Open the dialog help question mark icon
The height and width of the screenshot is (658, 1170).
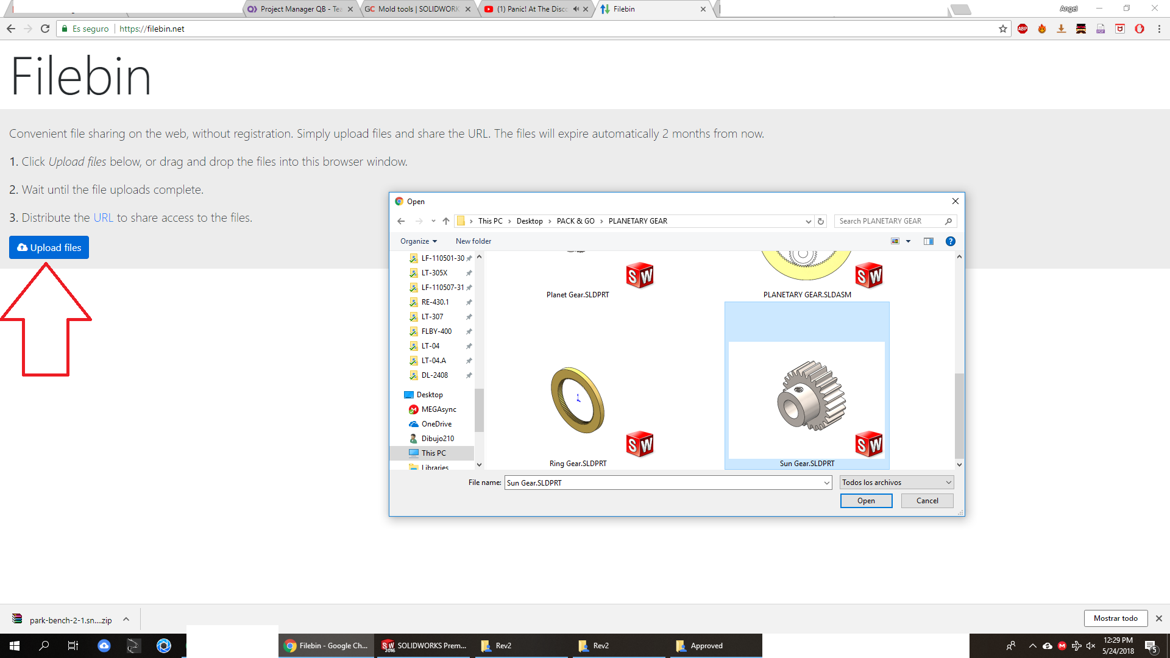[x=950, y=241]
